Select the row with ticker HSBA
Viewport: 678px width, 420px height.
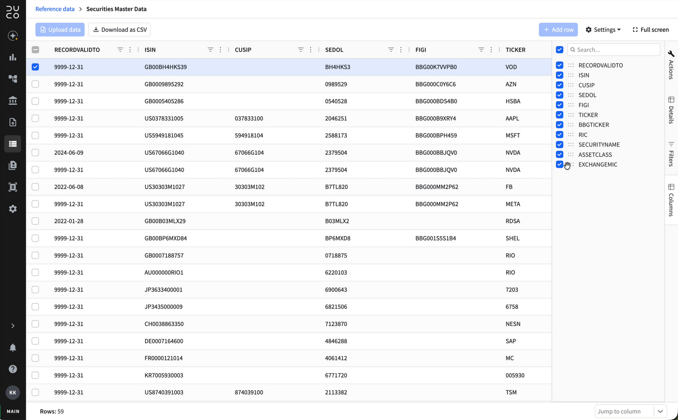(35, 101)
